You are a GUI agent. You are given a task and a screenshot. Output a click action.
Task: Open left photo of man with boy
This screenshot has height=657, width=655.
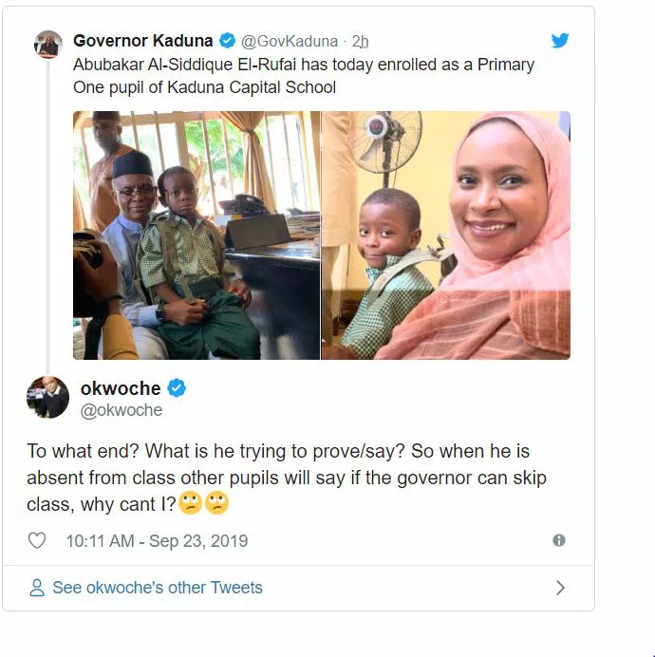click(196, 235)
